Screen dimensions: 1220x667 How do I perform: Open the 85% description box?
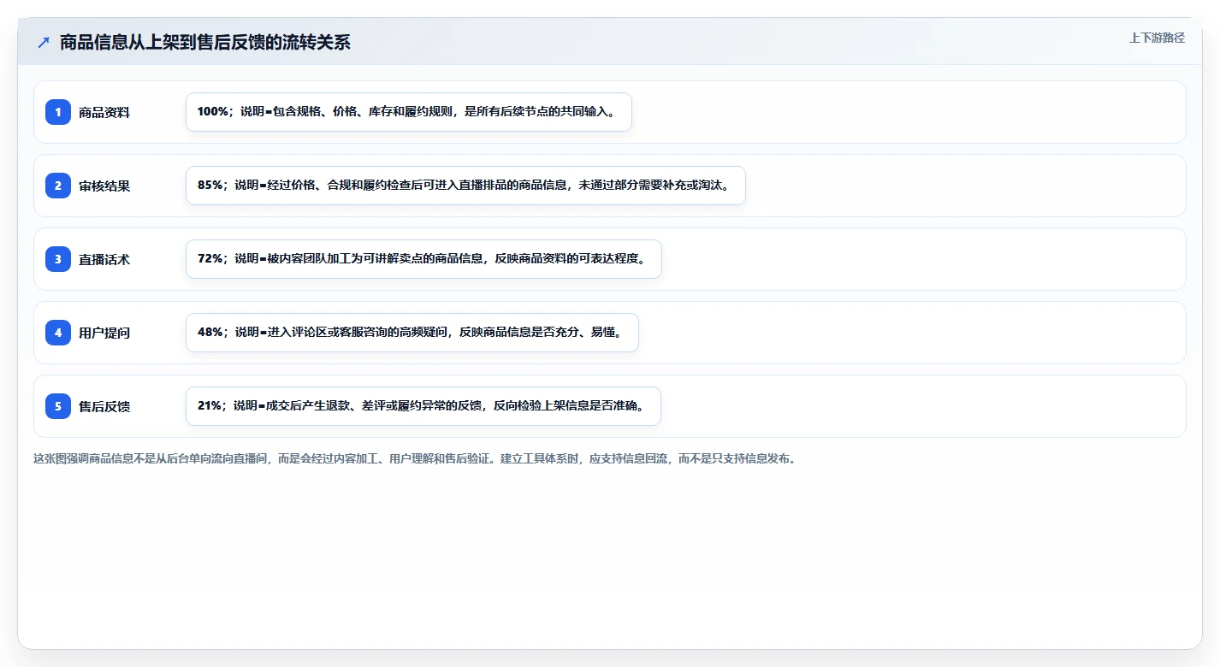pyautogui.click(x=465, y=186)
